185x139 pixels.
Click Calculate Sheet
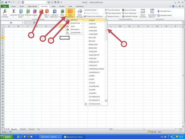coord(164,15)
